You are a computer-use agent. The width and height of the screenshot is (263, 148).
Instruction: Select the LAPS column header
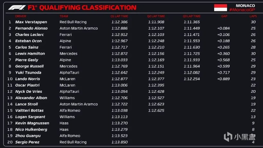[x=253, y=16]
